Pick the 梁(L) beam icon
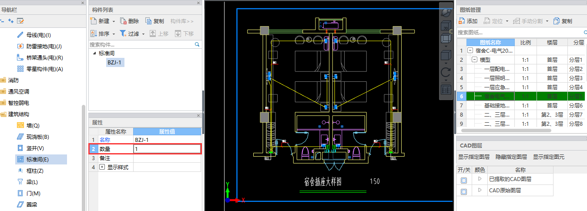This screenshot has width=587, height=211. (20, 182)
